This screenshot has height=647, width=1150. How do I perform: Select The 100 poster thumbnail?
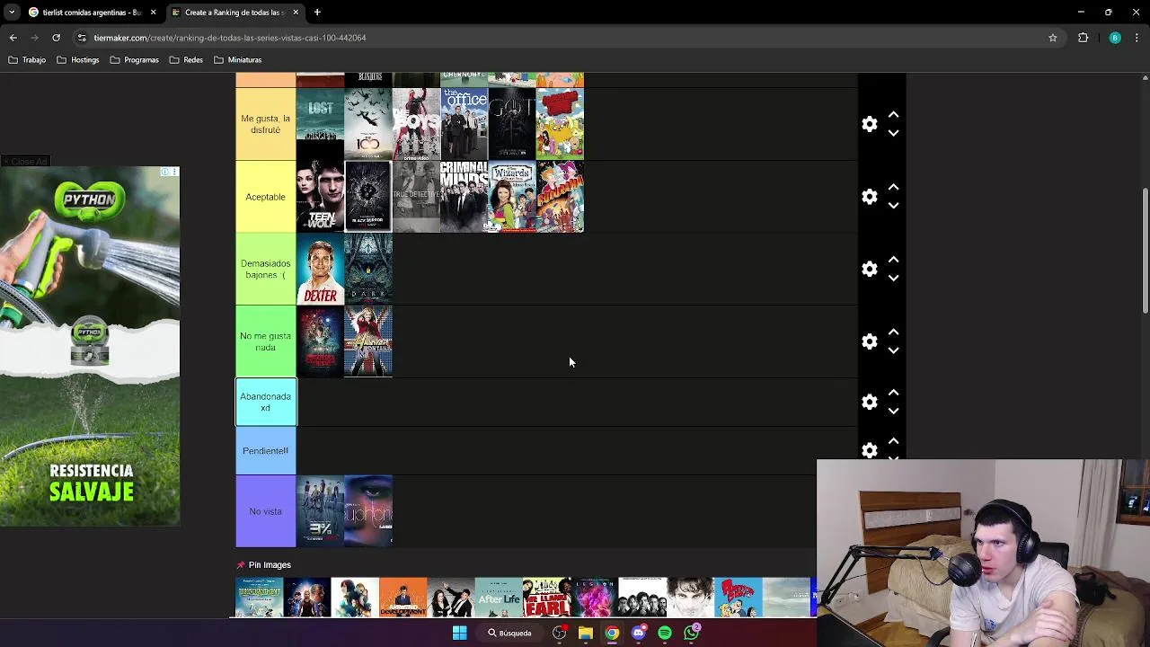coord(368,124)
